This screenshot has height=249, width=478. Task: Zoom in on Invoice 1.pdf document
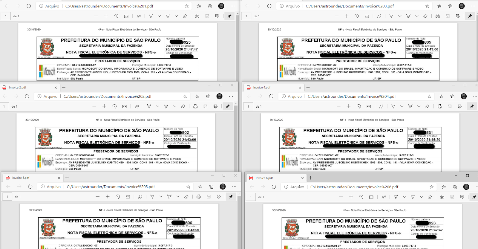click(x=106, y=16)
